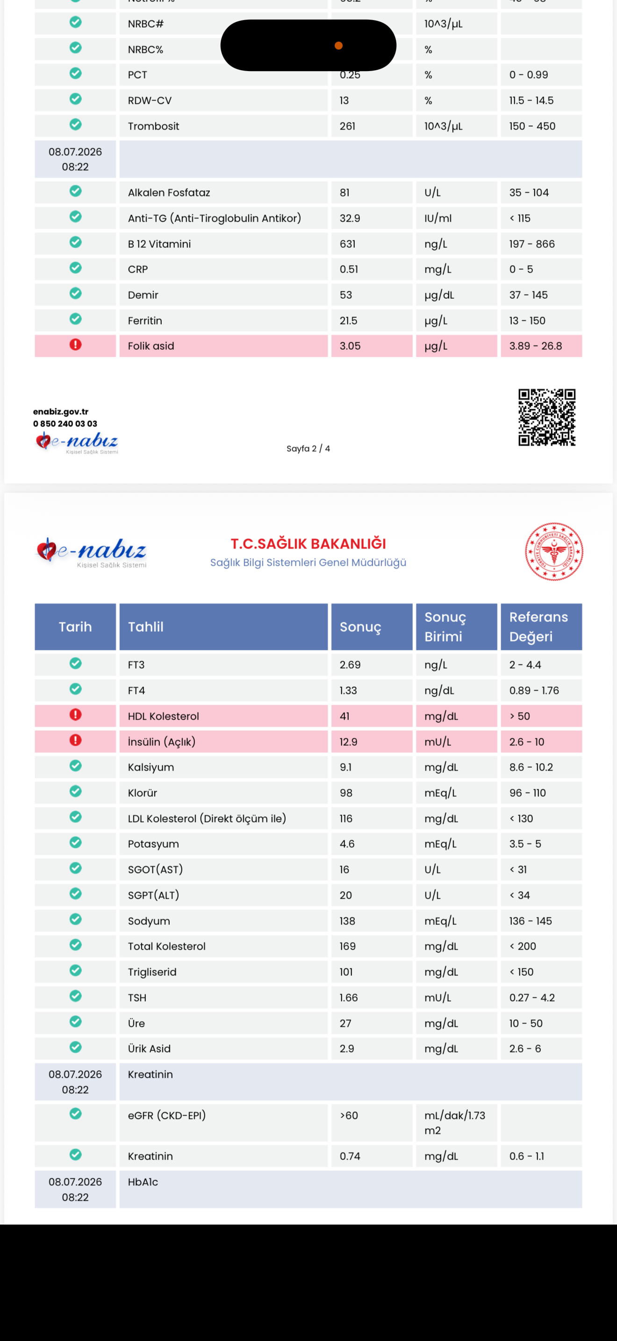The width and height of the screenshot is (617, 1341).
Task: Click the QR code on page 2
Action: tap(547, 417)
